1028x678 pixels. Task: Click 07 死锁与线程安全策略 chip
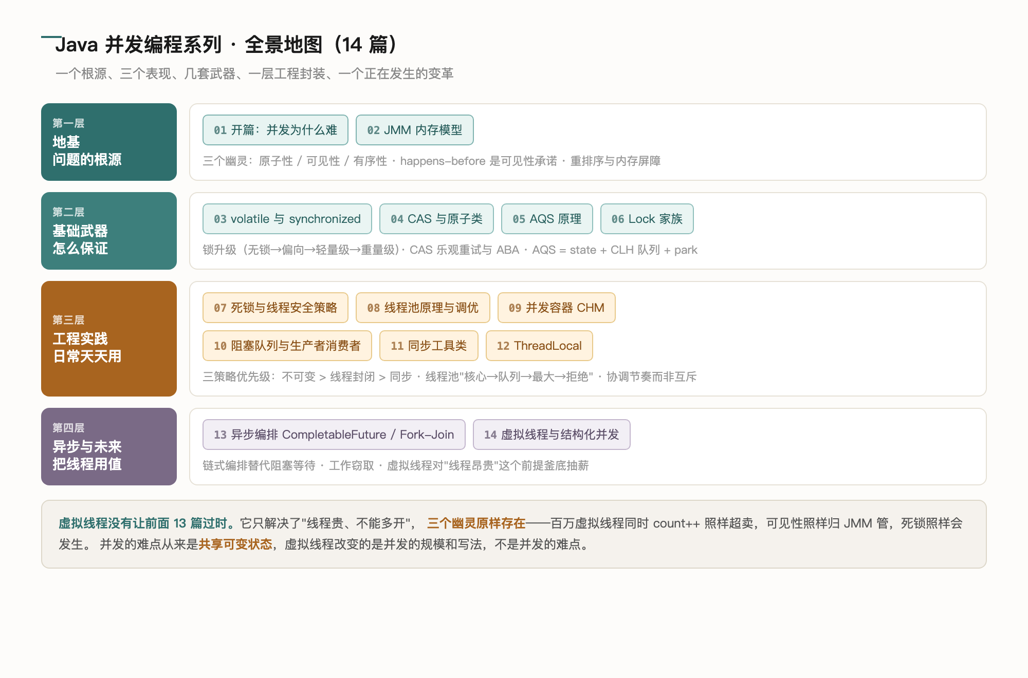coord(276,308)
